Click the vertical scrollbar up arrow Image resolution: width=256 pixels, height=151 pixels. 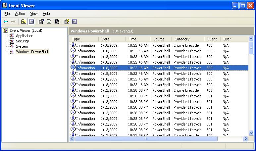coord(251,39)
